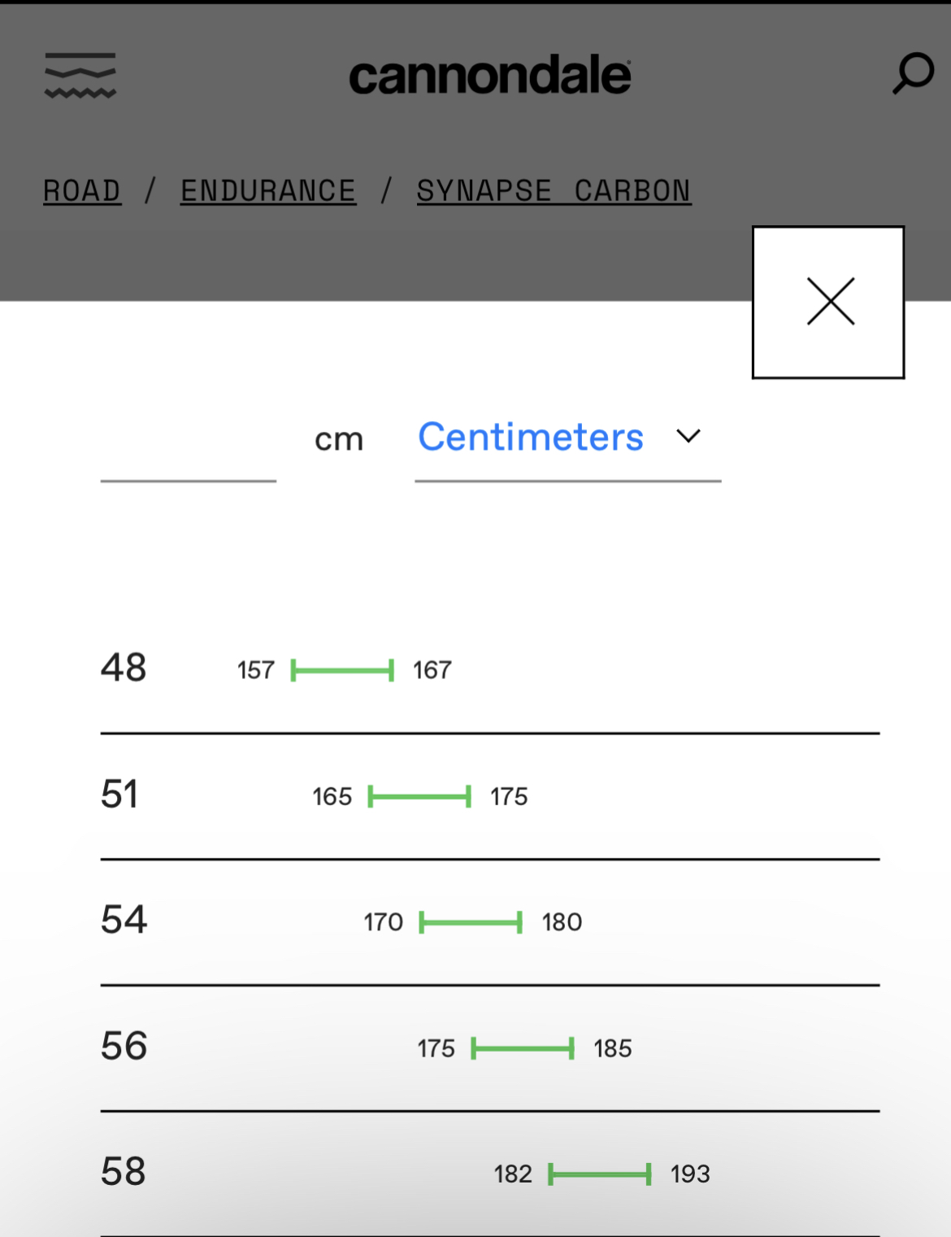Open the Road breadcrumb link
Screen dimensions: 951x1237
pyautogui.click(x=82, y=191)
